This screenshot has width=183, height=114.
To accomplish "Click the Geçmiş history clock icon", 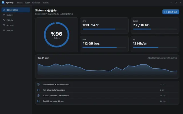I will (4, 25).
